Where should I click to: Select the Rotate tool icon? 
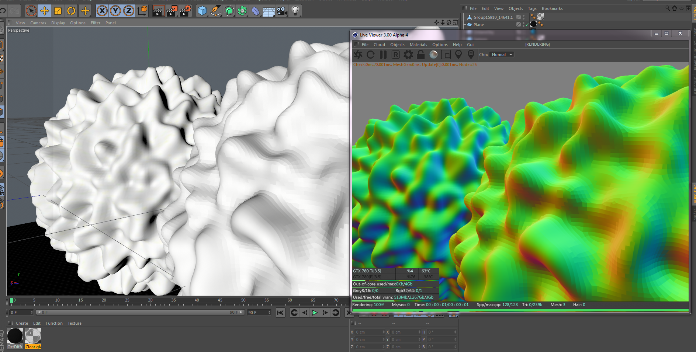tap(71, 11)
